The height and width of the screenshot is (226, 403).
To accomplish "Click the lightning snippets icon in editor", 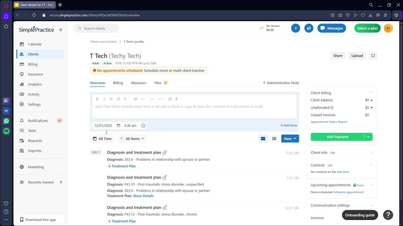I will [176, 99].
